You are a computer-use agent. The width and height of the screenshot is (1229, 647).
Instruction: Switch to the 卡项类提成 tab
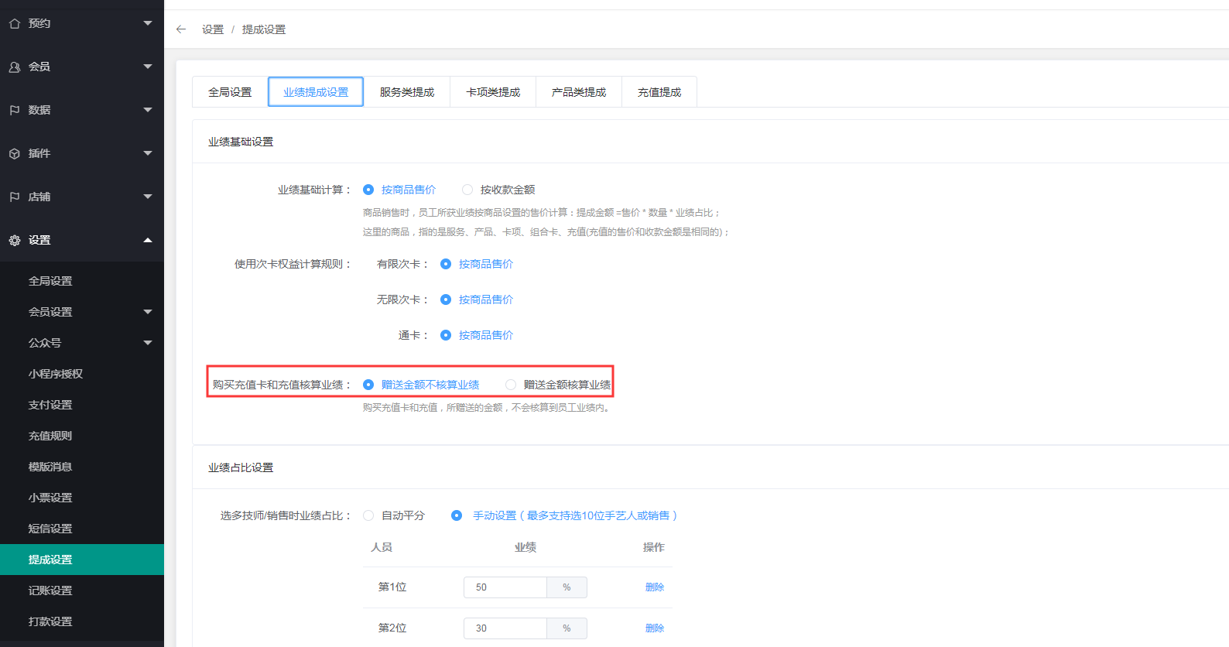pyautogui.click(x=493, y=92)
